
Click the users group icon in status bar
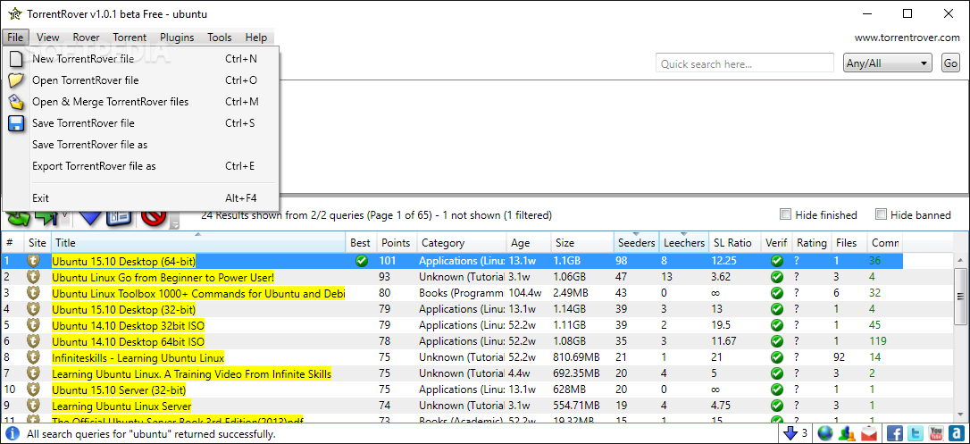pos(848,433)
